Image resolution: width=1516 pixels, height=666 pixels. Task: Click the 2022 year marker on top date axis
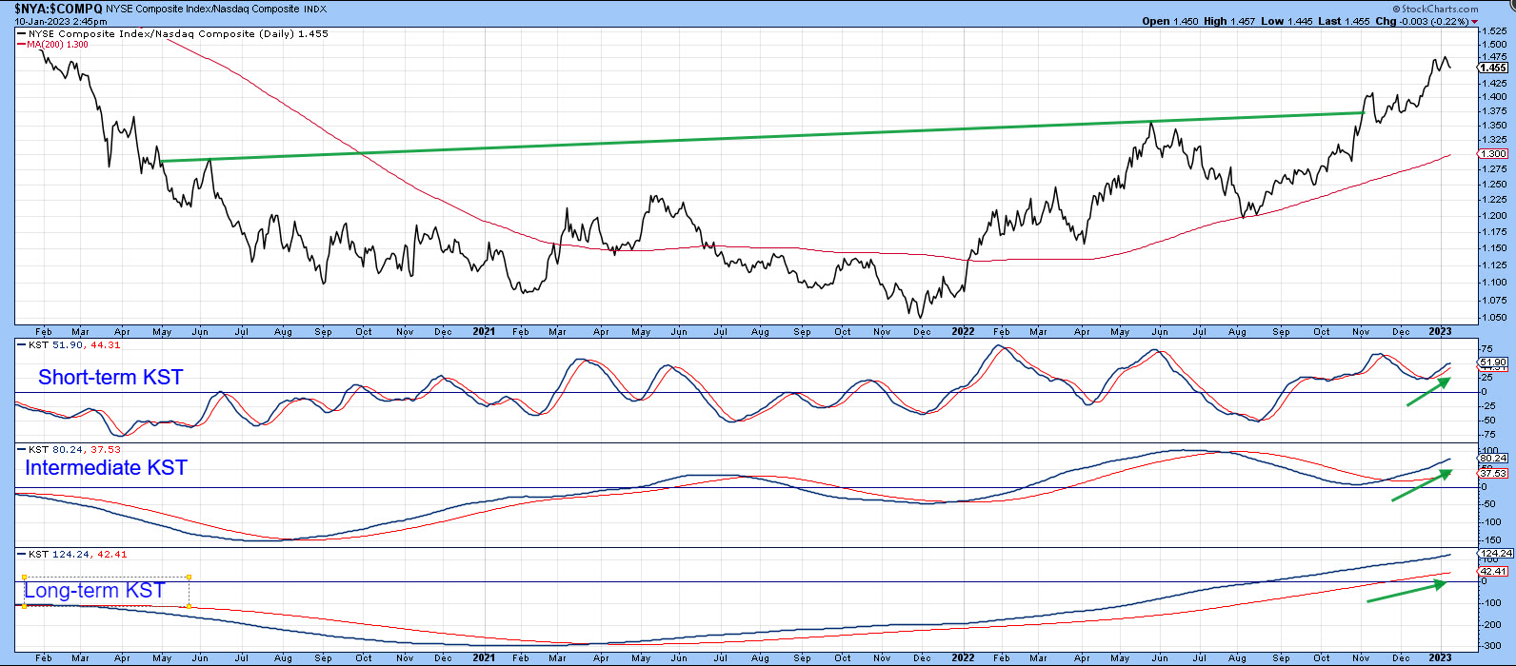(x=963, y=332)
